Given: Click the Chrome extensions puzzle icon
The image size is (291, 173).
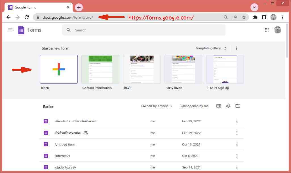Looking at the screenshot, I should click(255, 17).
